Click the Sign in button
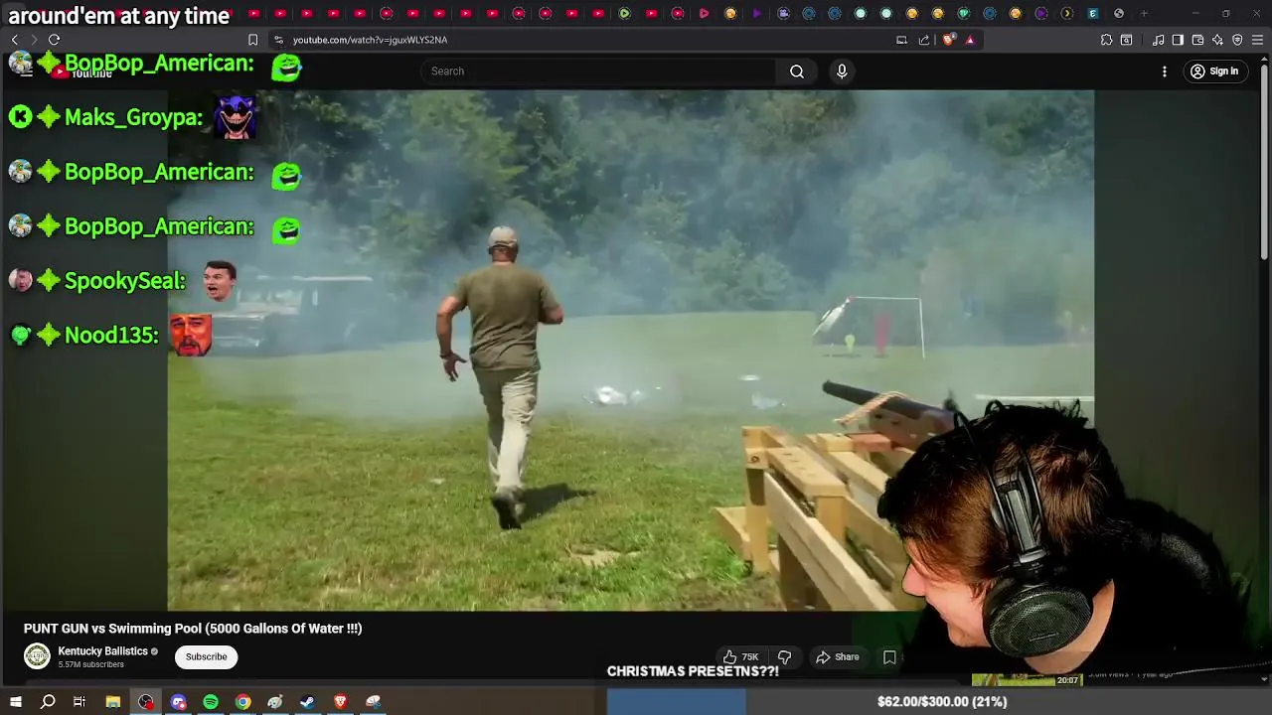 pos(1214,71)
